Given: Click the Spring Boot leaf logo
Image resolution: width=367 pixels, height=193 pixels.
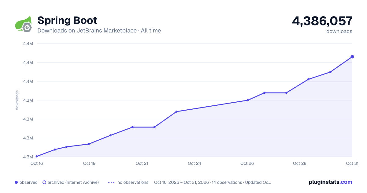Looking at the screenshot, I should point(24,24).
